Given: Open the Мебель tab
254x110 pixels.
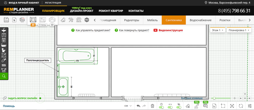Looking at the screenshot, I should [152, 20].
